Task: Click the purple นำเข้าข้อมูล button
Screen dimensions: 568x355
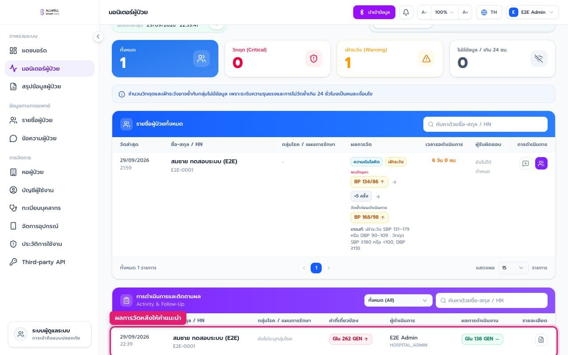Action: coord(374,12)
